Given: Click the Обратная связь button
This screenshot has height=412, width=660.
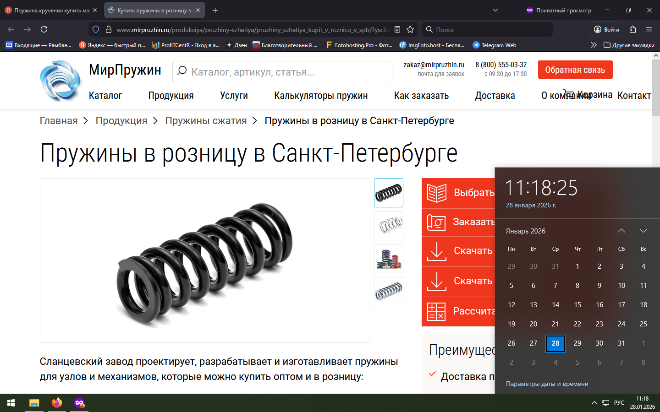Looking at the screenshot, I should pos(575,70).
